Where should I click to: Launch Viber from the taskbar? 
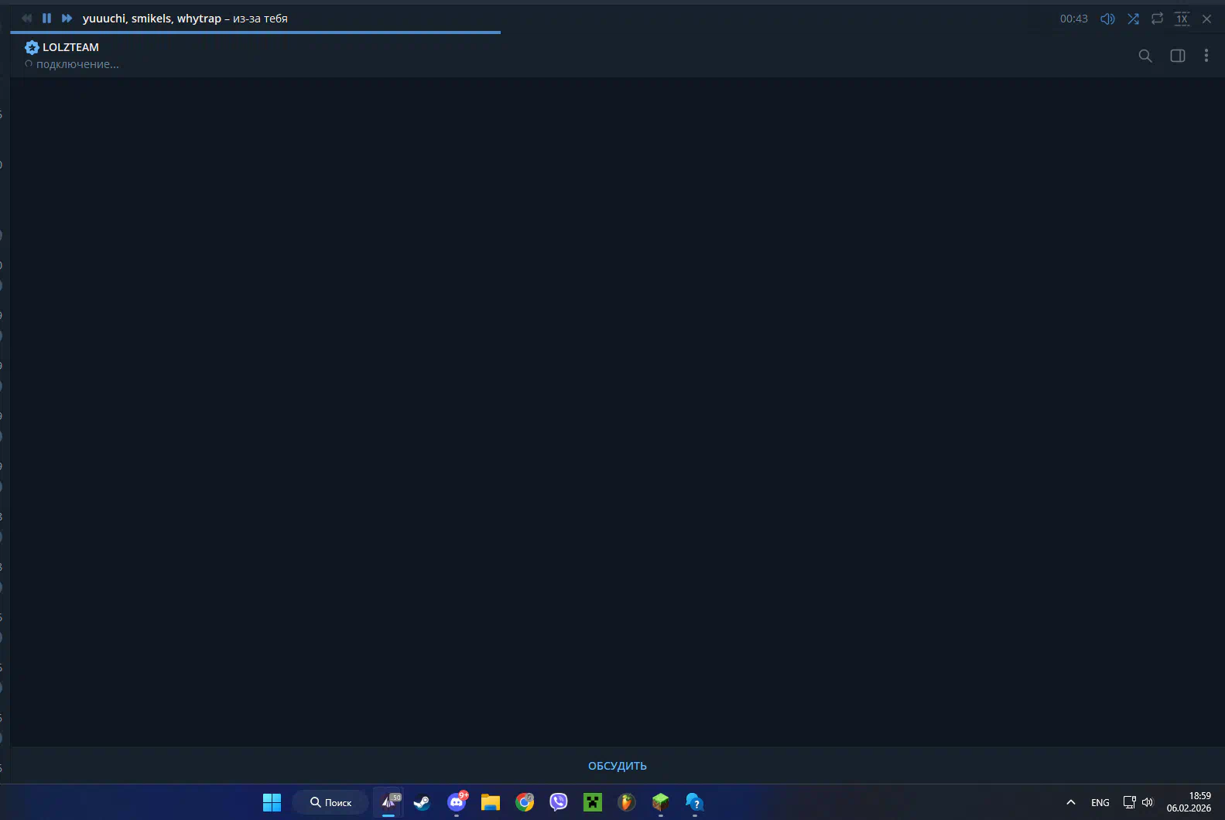(x=559, y=802)
